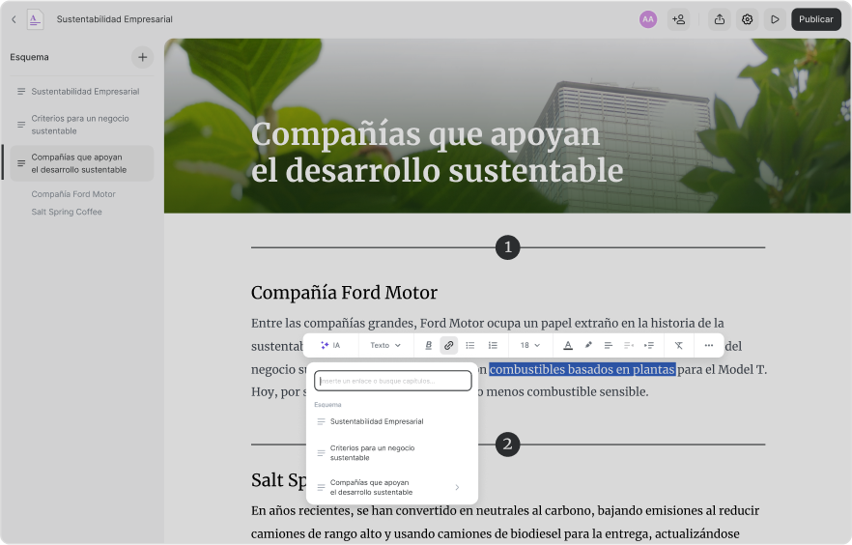Screen dimensions: 852x545
Task: Click the highlighted text combustibles basados en plantas
Action: [582, 369]
